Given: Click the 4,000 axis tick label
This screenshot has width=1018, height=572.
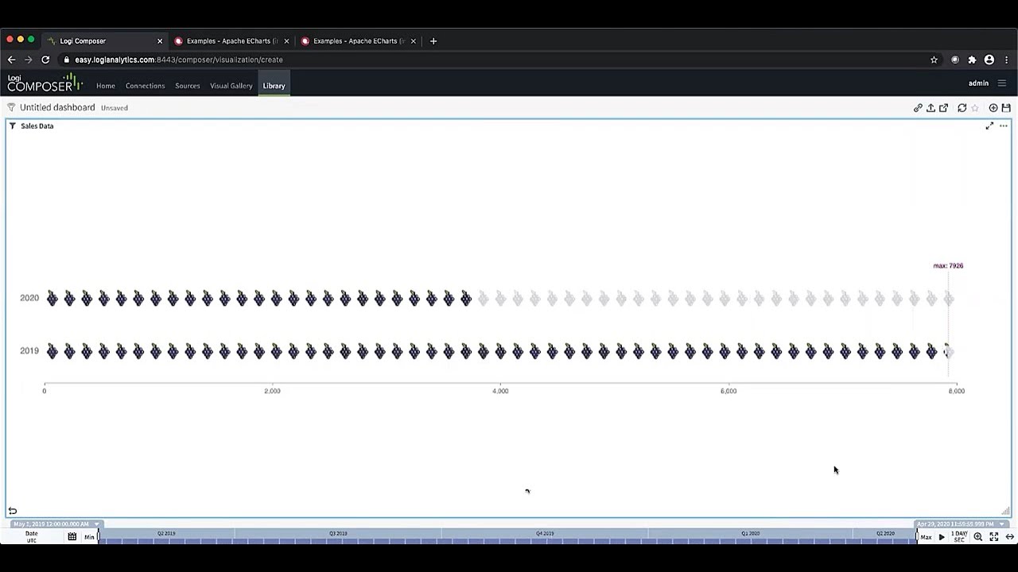Looking at the screenshot, I should 500,391.
